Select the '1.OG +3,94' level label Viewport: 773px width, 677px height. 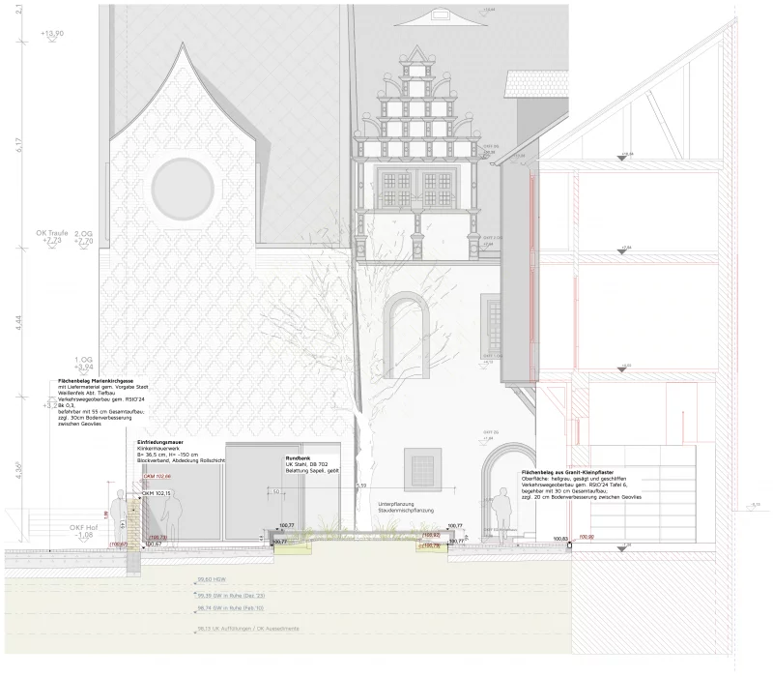83,364
